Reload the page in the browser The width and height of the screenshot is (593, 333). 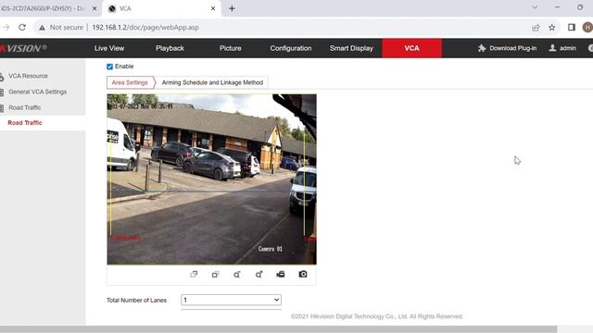(22, 27)
